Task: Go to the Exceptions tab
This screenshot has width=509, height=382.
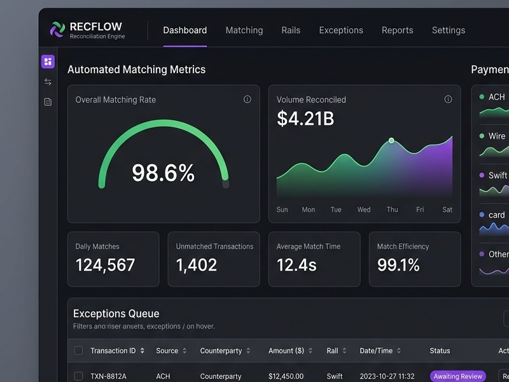Action: coord(341,30)
